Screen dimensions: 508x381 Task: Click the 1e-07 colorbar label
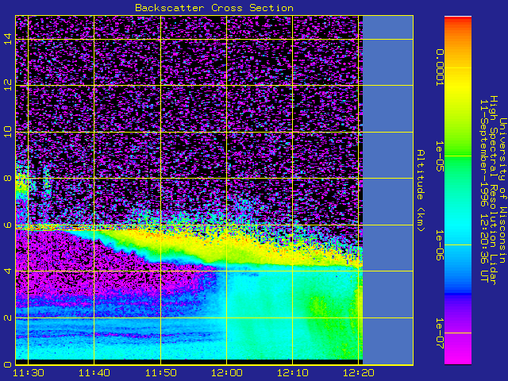(439, 333)
